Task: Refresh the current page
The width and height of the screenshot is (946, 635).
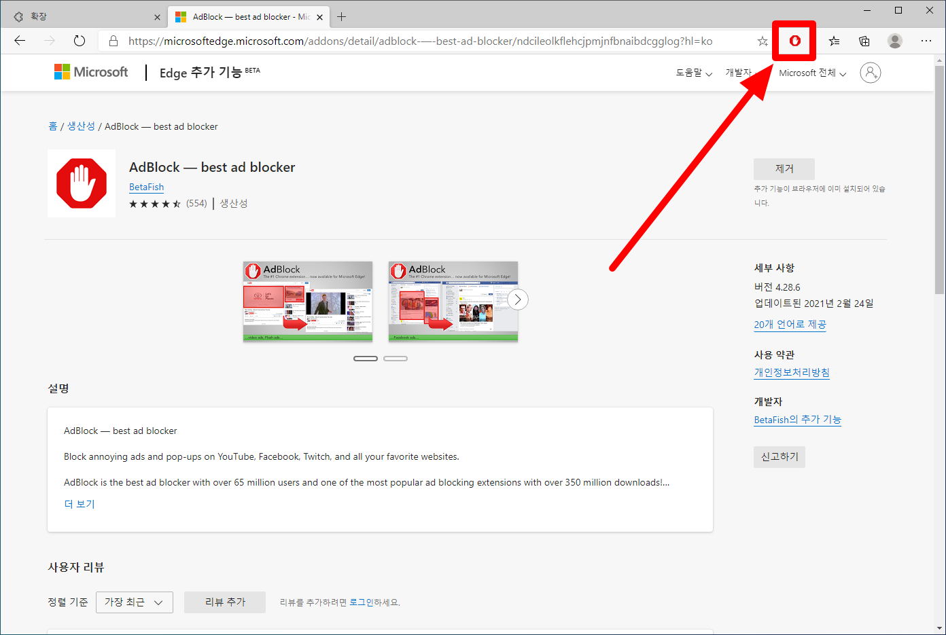Action: [80, 41]
